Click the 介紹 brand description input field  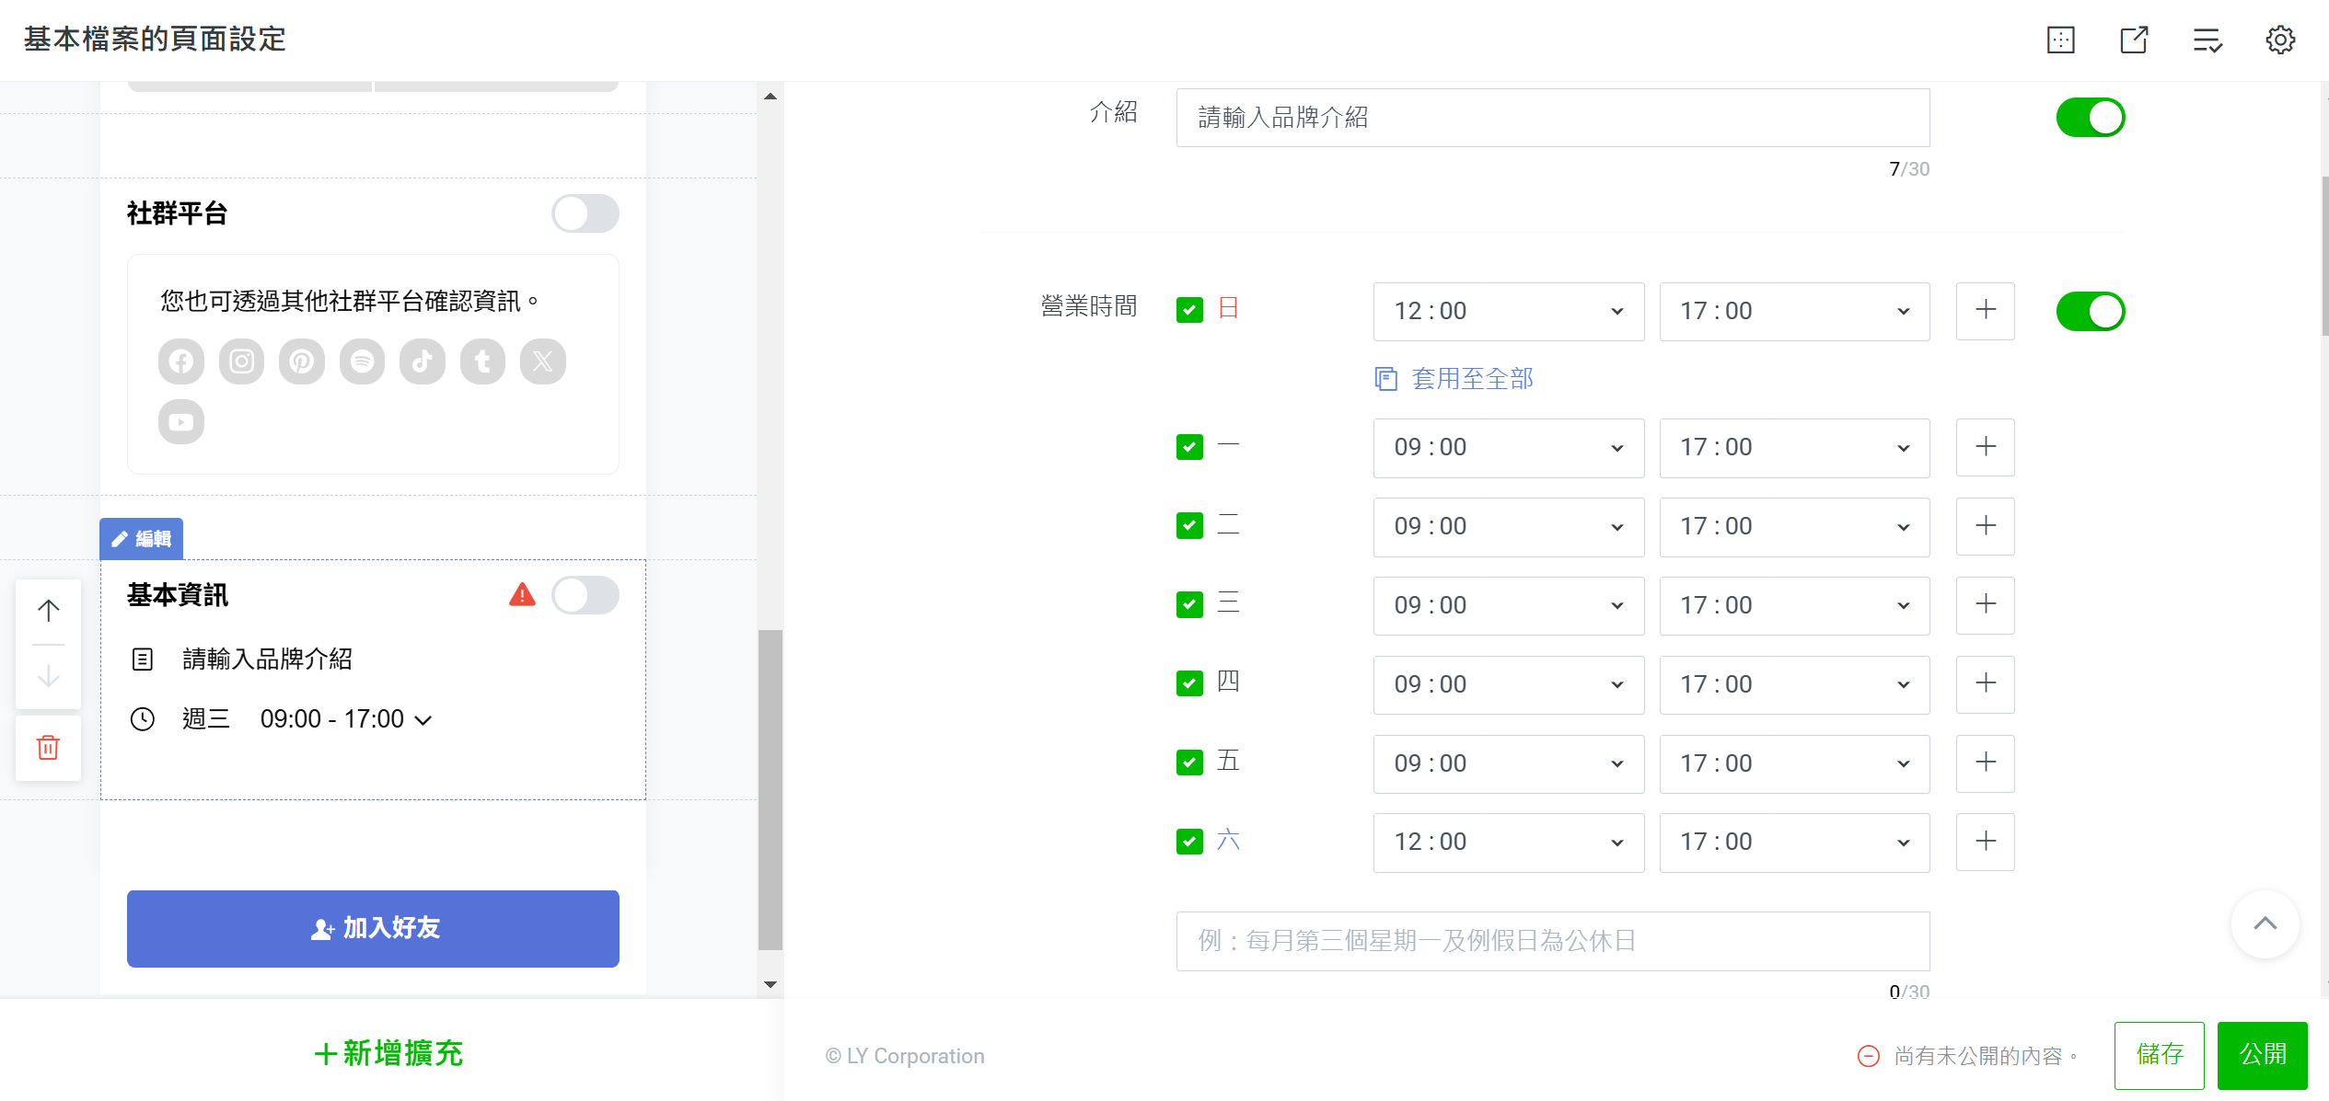coord(1552,117)
